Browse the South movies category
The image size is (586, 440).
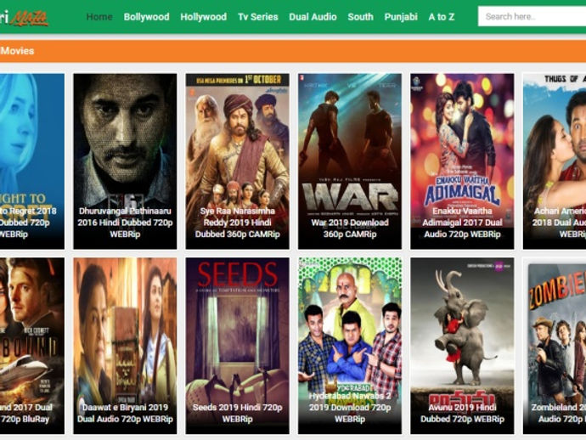point(361,17)
